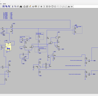98x96 pixels.
Task: Select the Move open-hand tool
Action: [x=52, y=7]
